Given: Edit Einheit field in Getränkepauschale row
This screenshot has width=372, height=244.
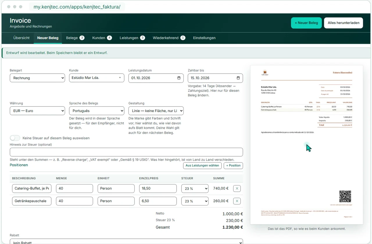Looking at the screenshot, I should click(116, 201).
